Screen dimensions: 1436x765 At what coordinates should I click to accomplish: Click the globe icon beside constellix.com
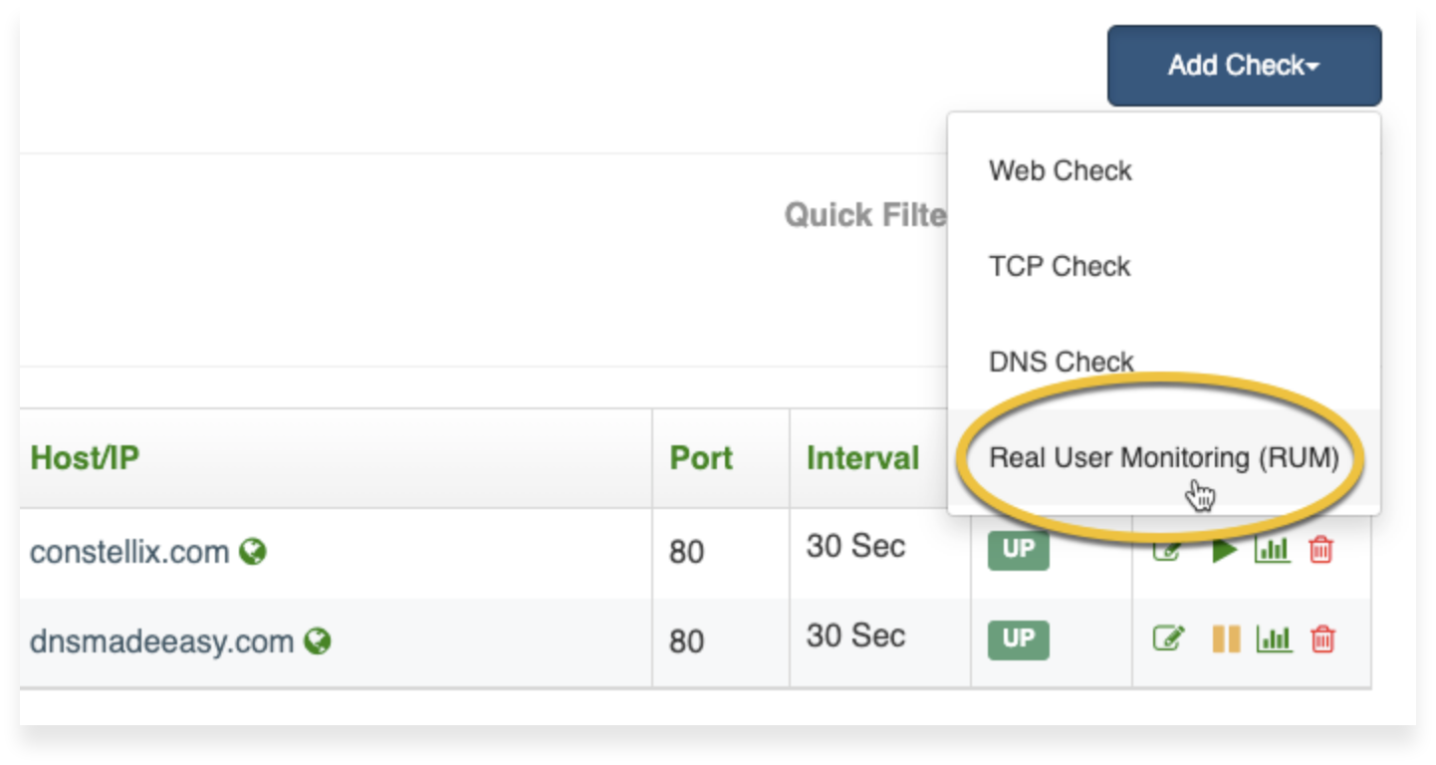(x=253, y=552)
